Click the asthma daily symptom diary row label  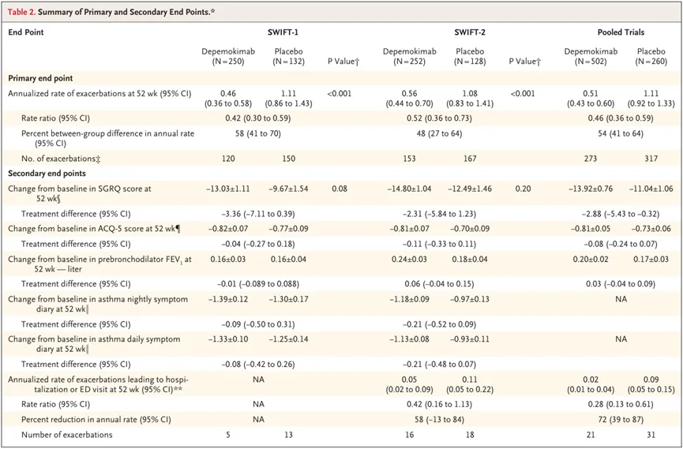click(x=92, y=343)
